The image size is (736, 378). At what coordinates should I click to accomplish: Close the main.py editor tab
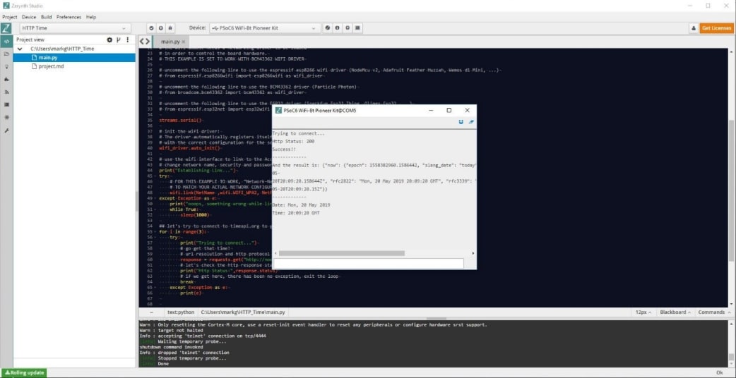click(x=183, y=42)
